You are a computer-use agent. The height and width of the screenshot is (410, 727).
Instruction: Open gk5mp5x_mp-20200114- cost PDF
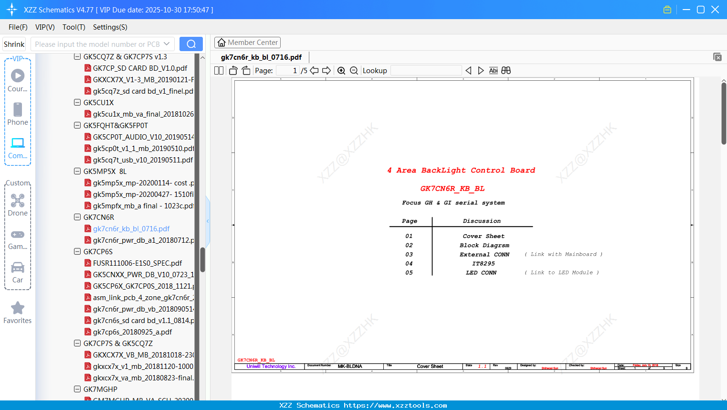tap(139, 183)
